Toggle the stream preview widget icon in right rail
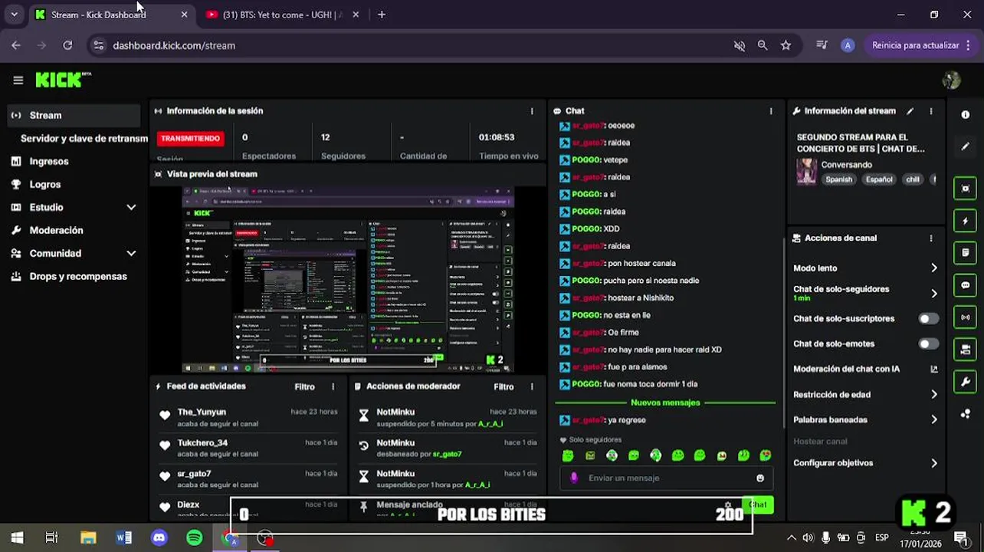Viewport: 984px width, 552px height. coord(966,189)
